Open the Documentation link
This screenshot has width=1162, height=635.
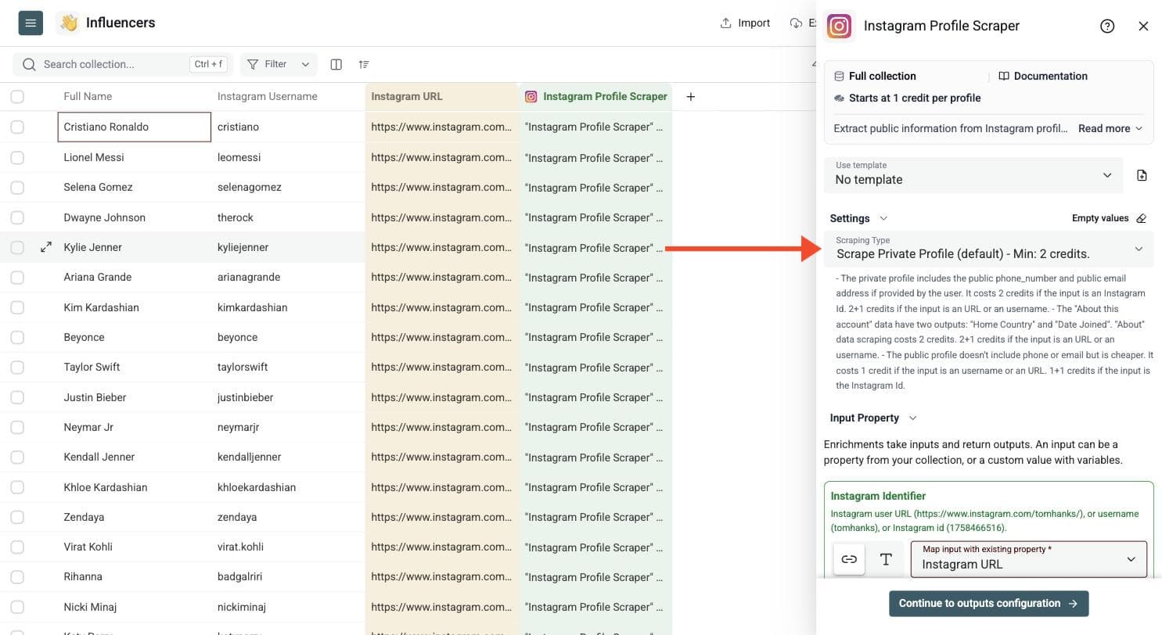(x=1043, y=76)
